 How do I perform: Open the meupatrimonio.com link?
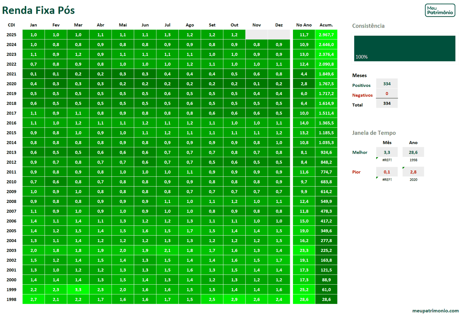(435, 311)
